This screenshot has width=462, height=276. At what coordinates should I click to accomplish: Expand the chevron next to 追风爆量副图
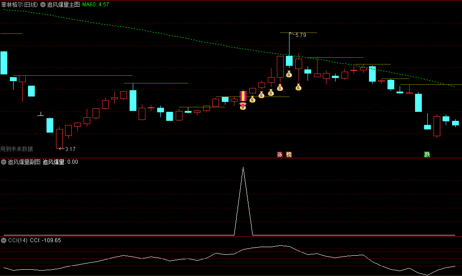pos(4,162)
